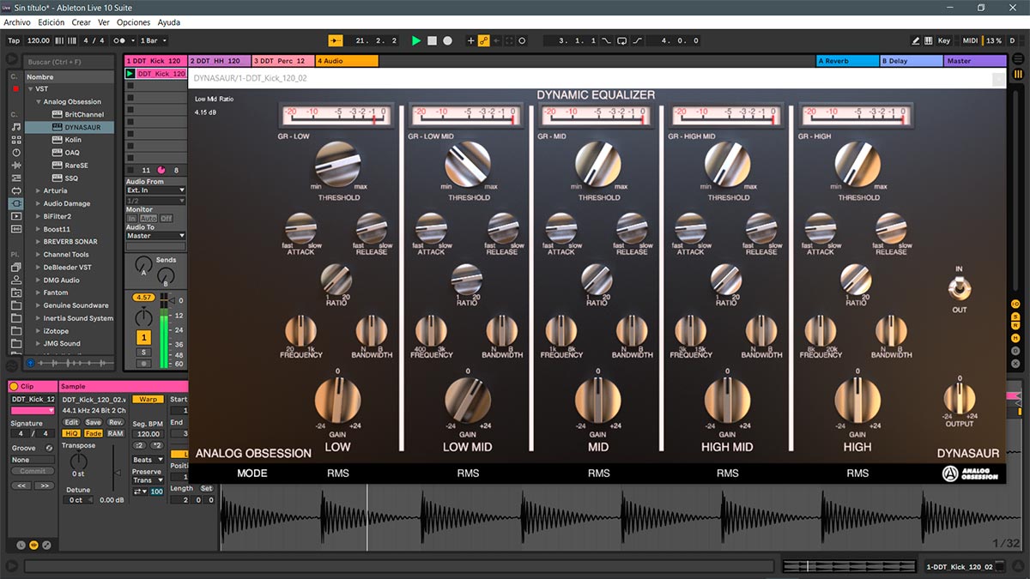Screen dimensions: 1030x579
Task: Toggle the Follow arrow button in transport
Action: tap(335, 40)
